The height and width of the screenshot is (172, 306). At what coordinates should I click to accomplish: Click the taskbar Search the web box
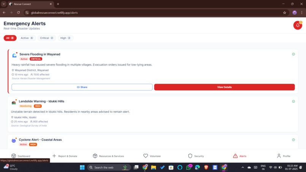109,167
